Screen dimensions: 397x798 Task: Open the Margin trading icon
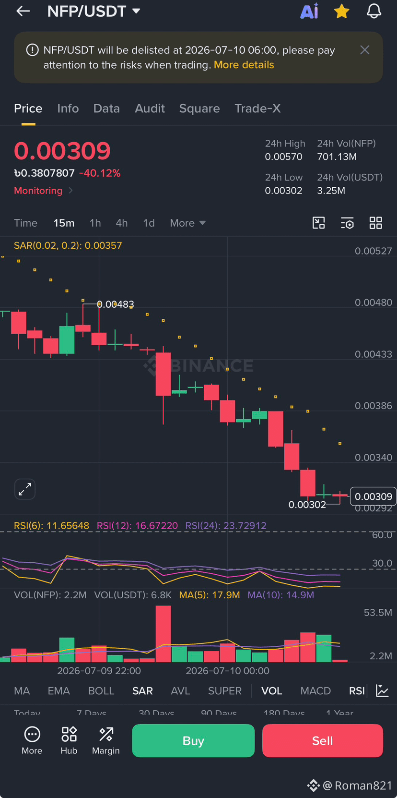tap(106, 741)
